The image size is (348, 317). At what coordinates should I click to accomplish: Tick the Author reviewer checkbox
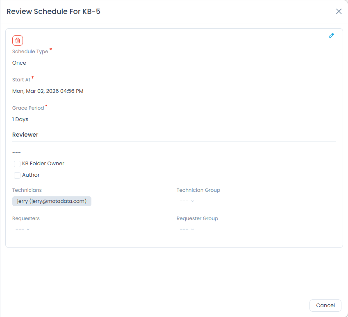click(17, 175)
